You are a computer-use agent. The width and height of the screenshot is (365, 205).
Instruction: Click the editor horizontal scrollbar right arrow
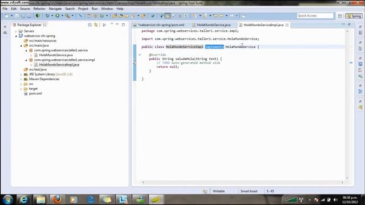pos(342,182)
